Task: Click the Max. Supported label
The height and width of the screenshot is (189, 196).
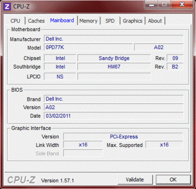Action: 125,145
